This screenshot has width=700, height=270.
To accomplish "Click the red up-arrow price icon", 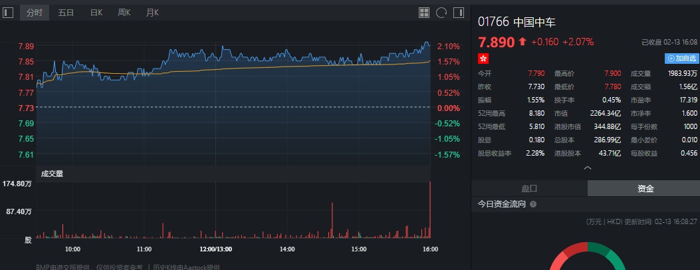I will pyautogui.click(x=523, y=42).
